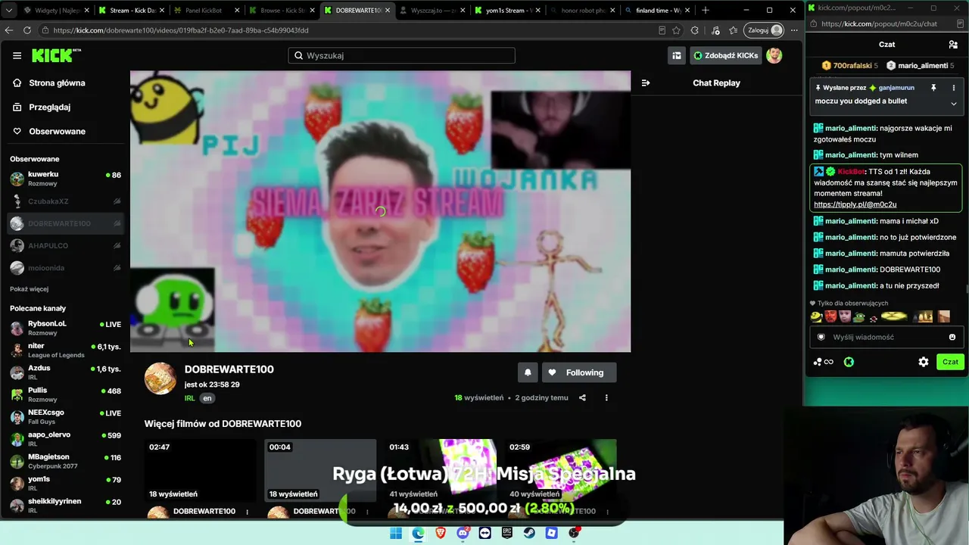Open pinned message three-dot options
This screenshot has height=545, width=969.
coord(953,88)
